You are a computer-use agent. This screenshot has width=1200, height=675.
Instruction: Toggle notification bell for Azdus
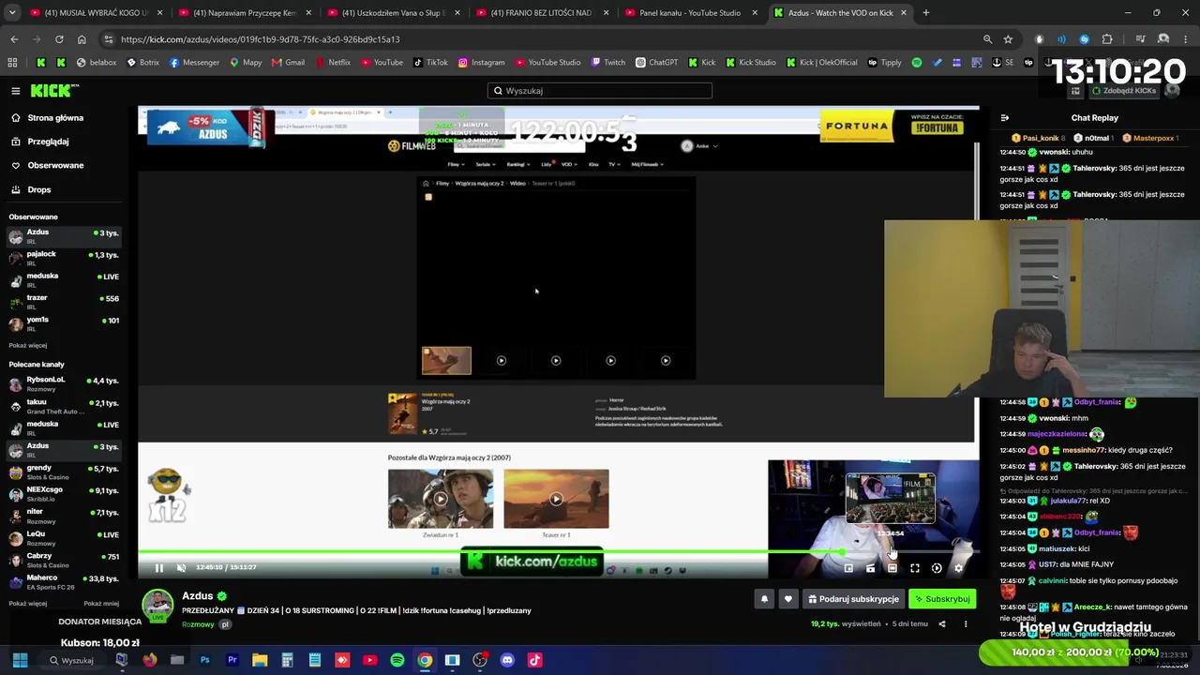pos(764,599)
